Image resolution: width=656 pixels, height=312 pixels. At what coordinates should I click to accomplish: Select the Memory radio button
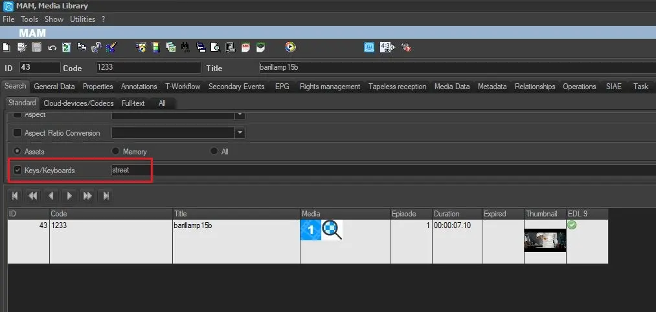coord(116,152)
